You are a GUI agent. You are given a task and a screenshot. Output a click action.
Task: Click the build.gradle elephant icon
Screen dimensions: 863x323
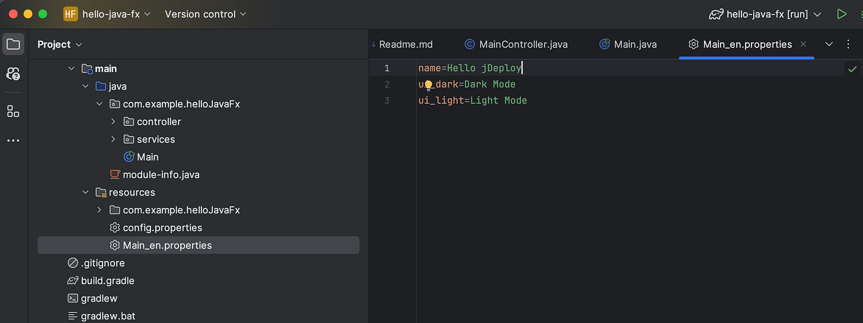tap(73, 281)
